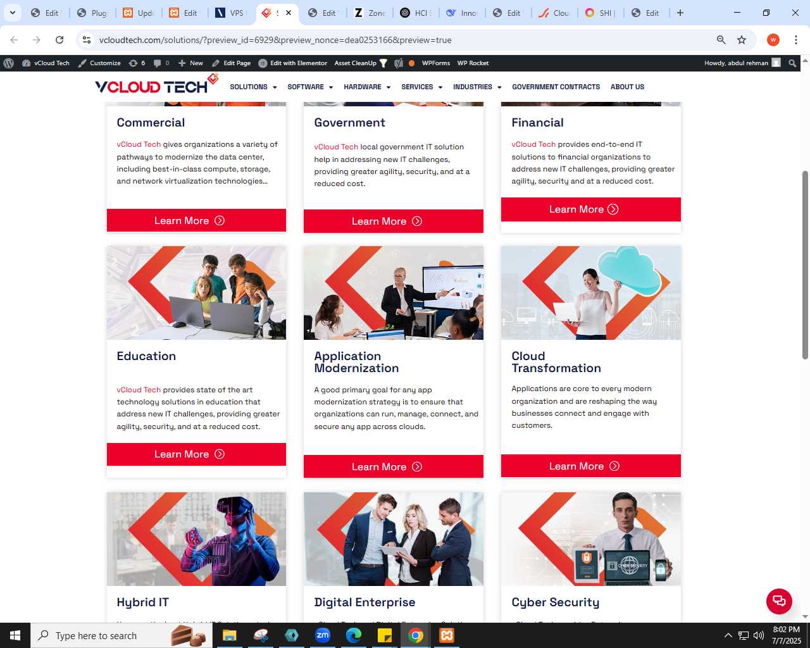Open XAMPP from the taskbar

point(447,635)
